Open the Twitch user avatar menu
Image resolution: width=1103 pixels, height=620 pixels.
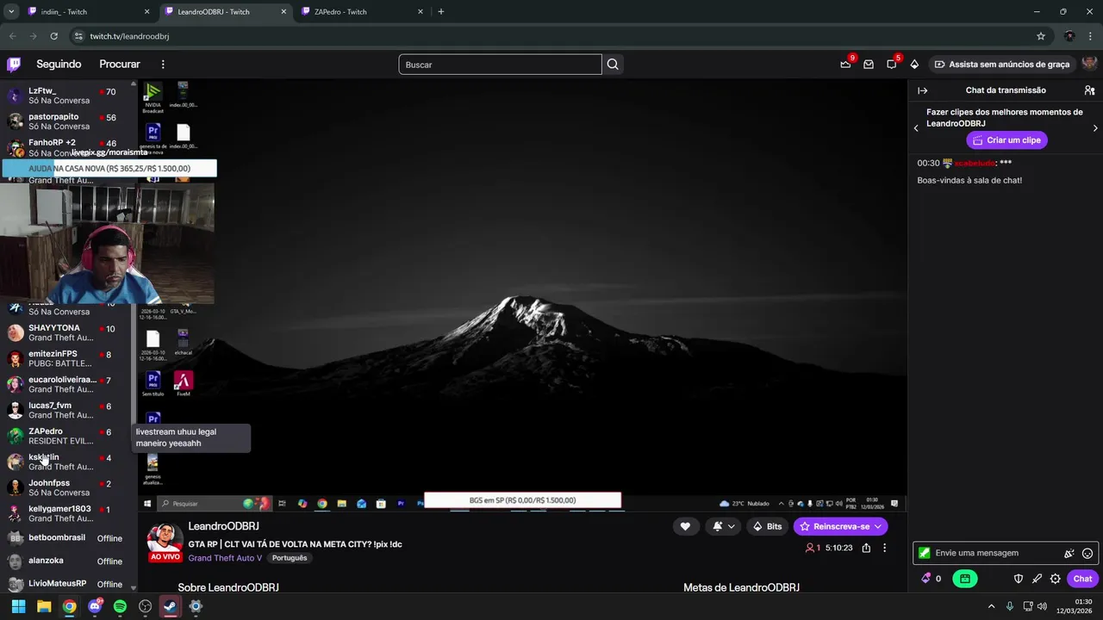coord(1089,65)
